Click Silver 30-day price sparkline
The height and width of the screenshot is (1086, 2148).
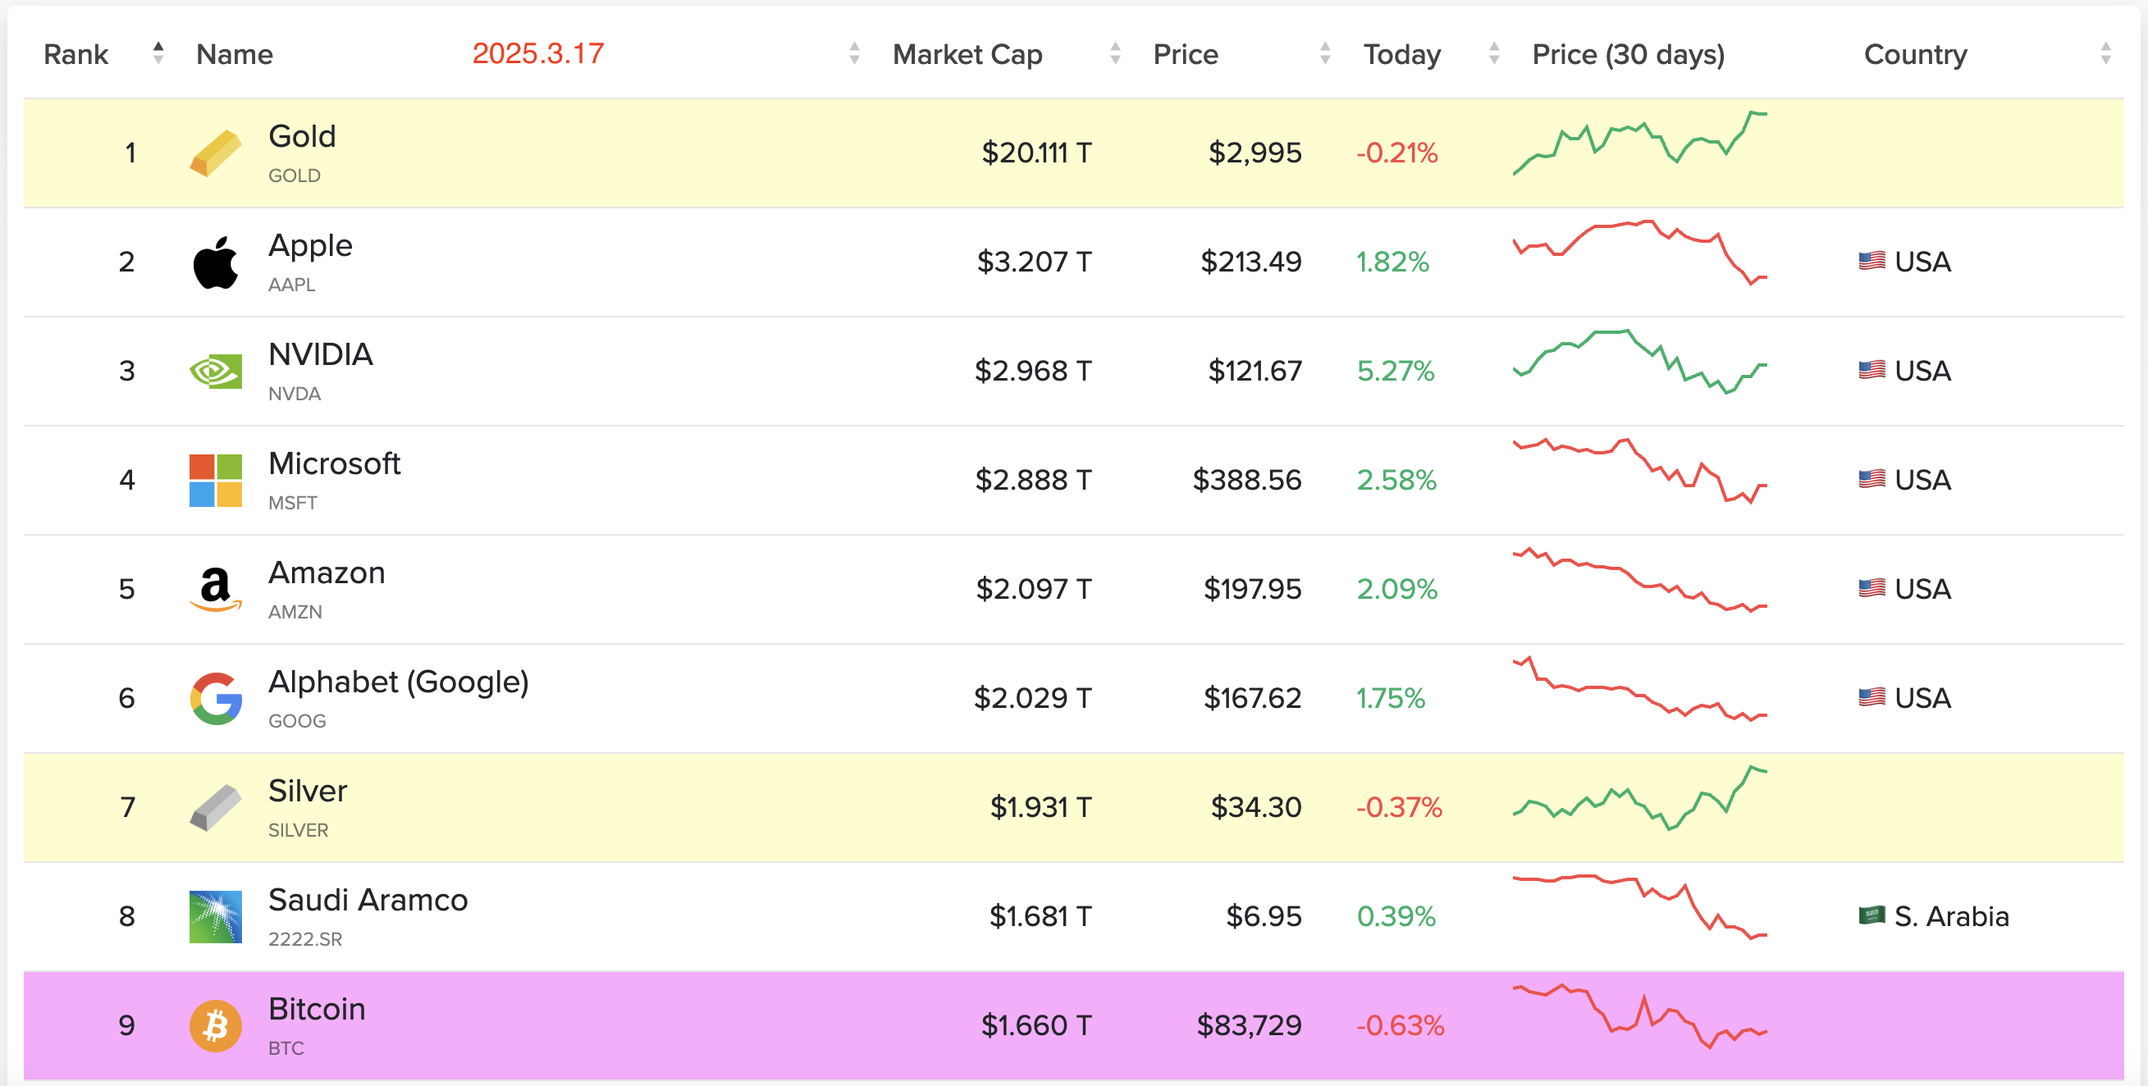(1640, 798)
